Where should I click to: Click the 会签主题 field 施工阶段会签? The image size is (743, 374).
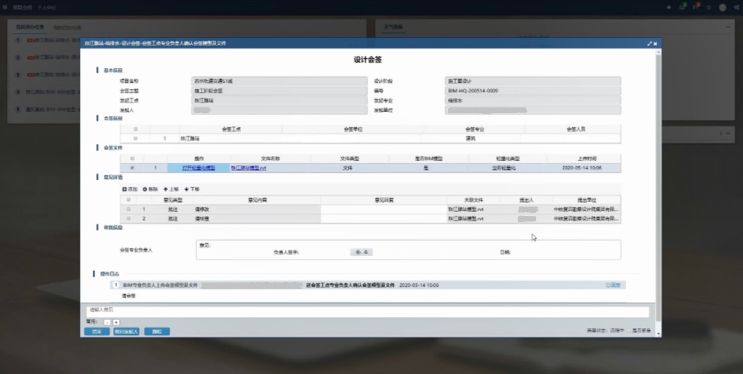pyautogui.click(x=279, y=91)
